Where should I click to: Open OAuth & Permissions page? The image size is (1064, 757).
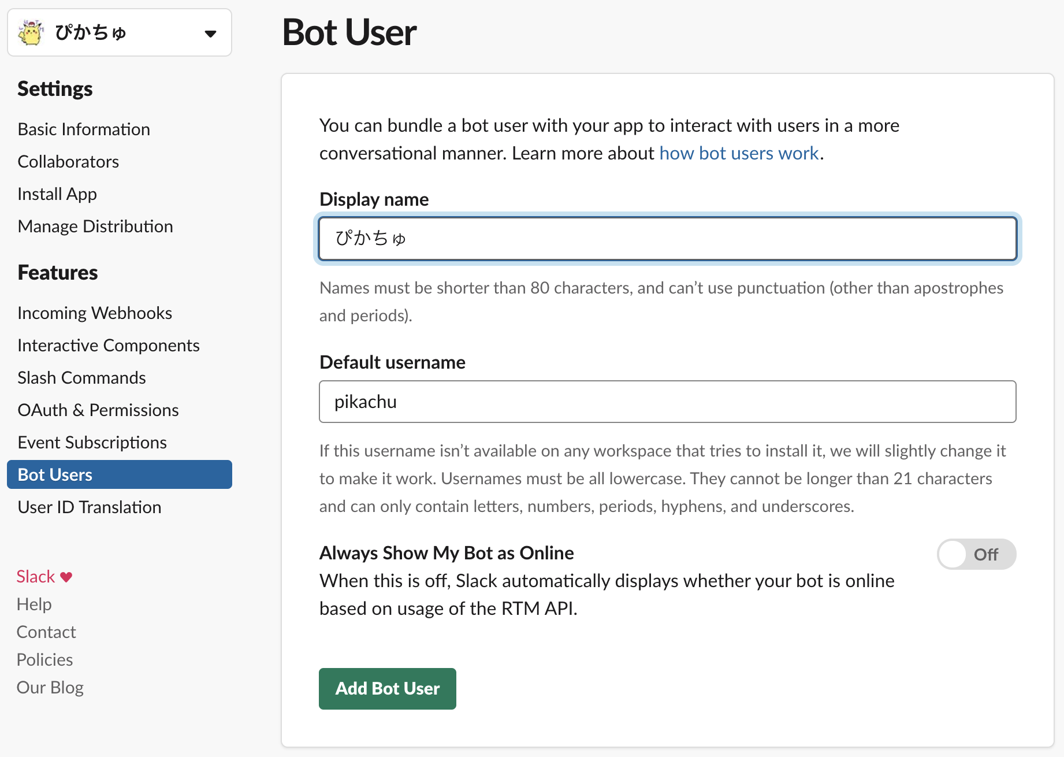[98, 410]
